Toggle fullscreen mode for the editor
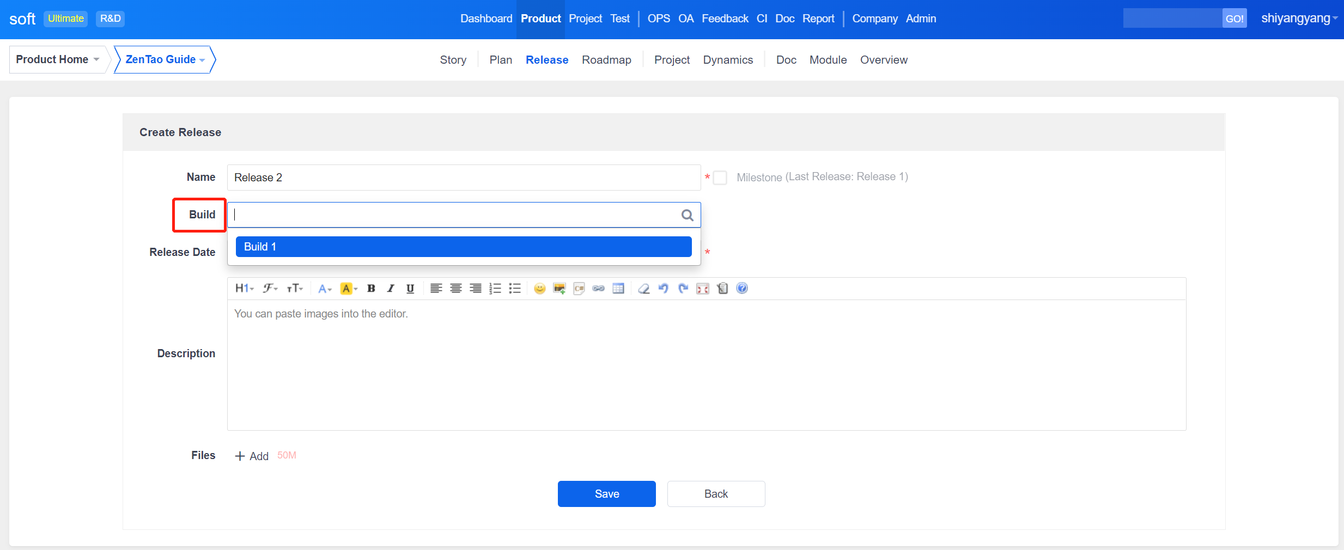Screen dimensions: 1344x550 [x=703, y=289]
